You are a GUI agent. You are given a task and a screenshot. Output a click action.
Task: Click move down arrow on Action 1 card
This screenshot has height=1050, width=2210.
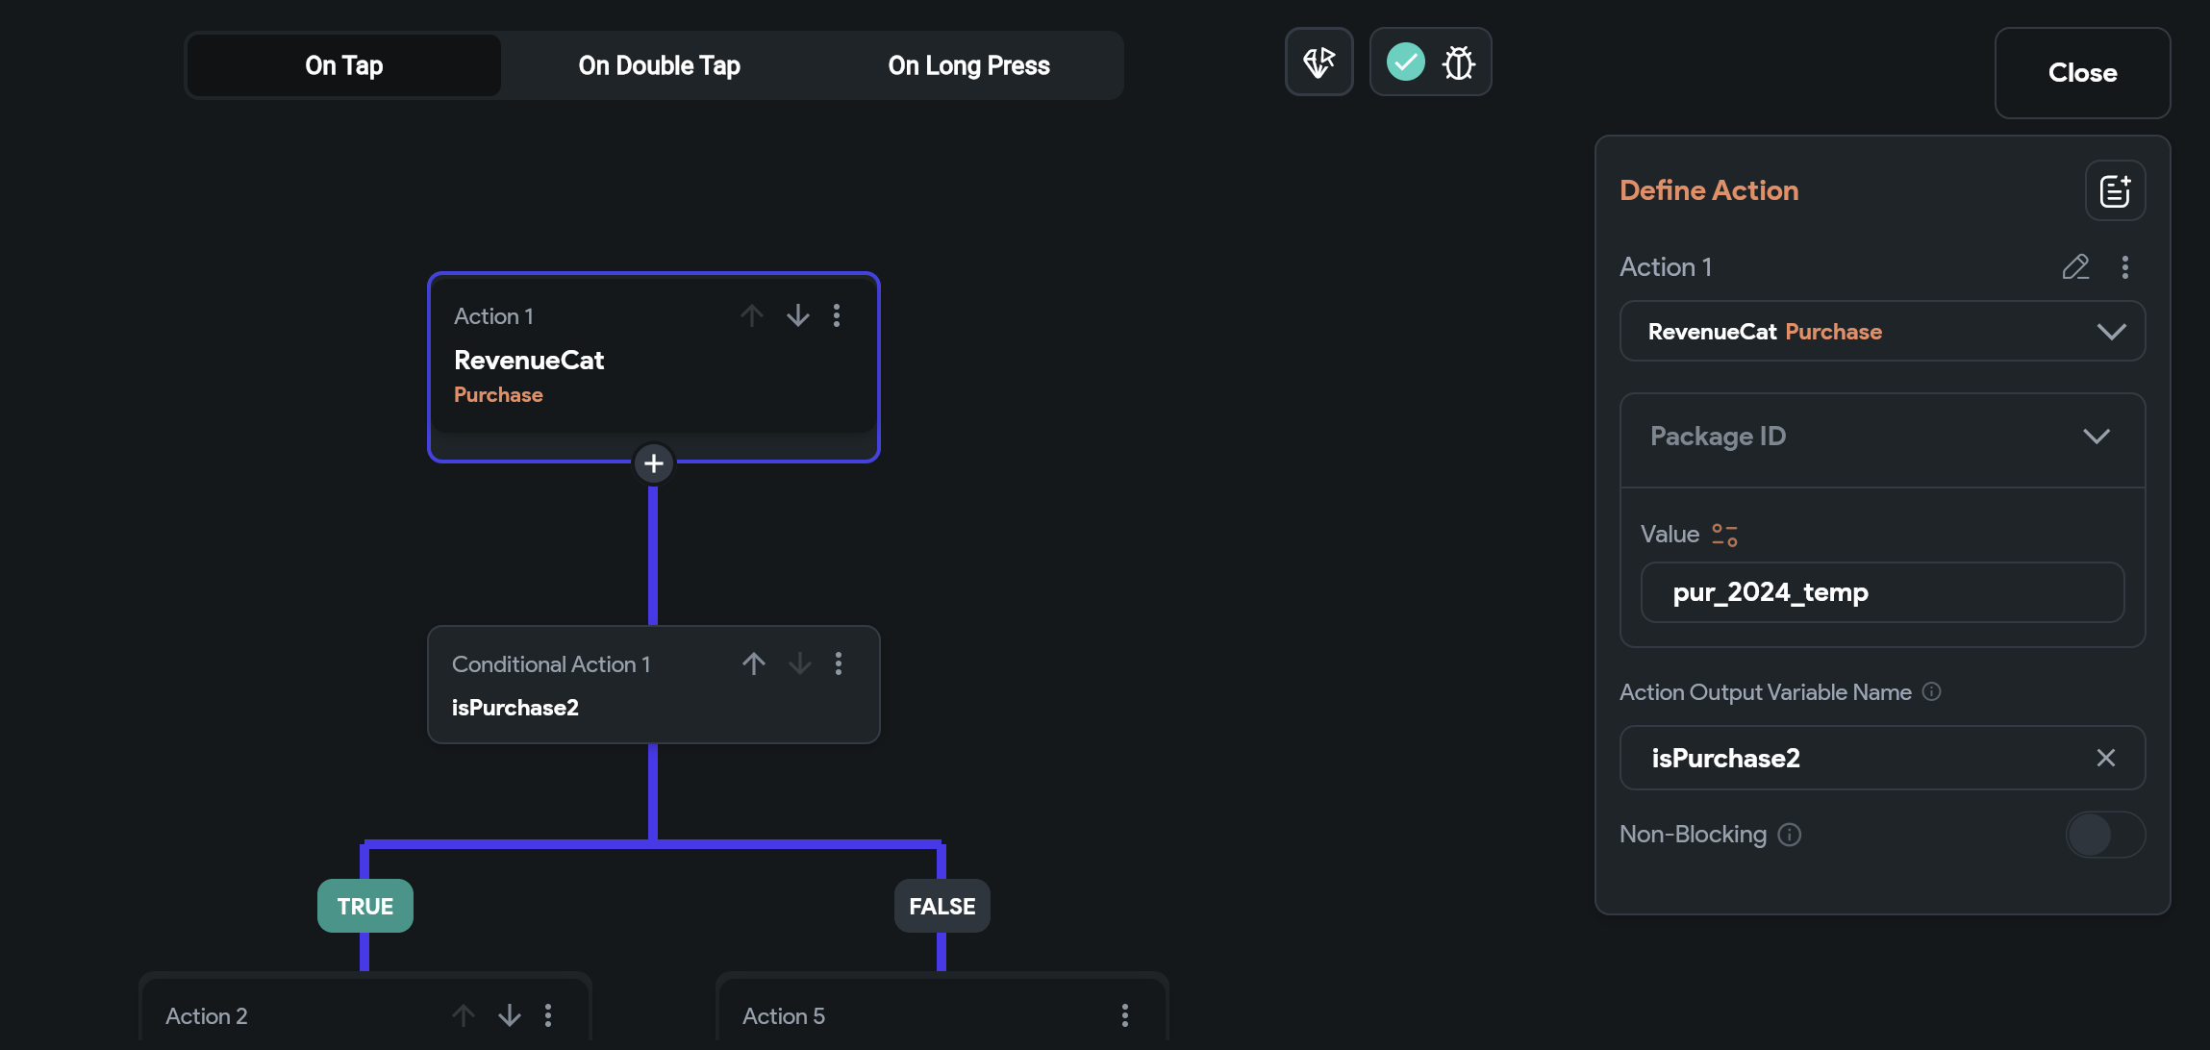tap(797, 315)
